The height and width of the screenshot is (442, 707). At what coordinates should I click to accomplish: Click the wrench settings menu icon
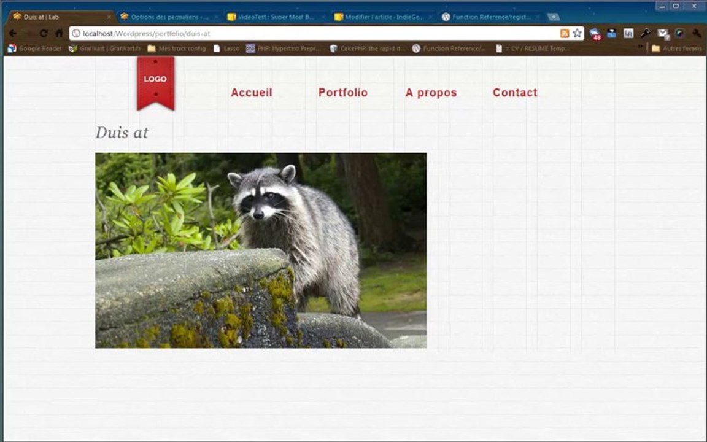697,33
